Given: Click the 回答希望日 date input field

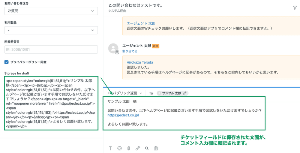Looking at the screenshot, I should pos(51,49).
